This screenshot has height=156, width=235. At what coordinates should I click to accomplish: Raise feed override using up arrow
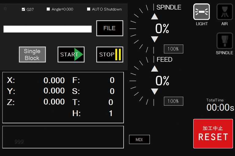tap(155, 69)
